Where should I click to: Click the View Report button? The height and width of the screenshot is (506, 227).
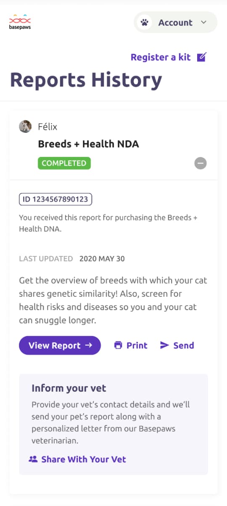coord(60,345)
